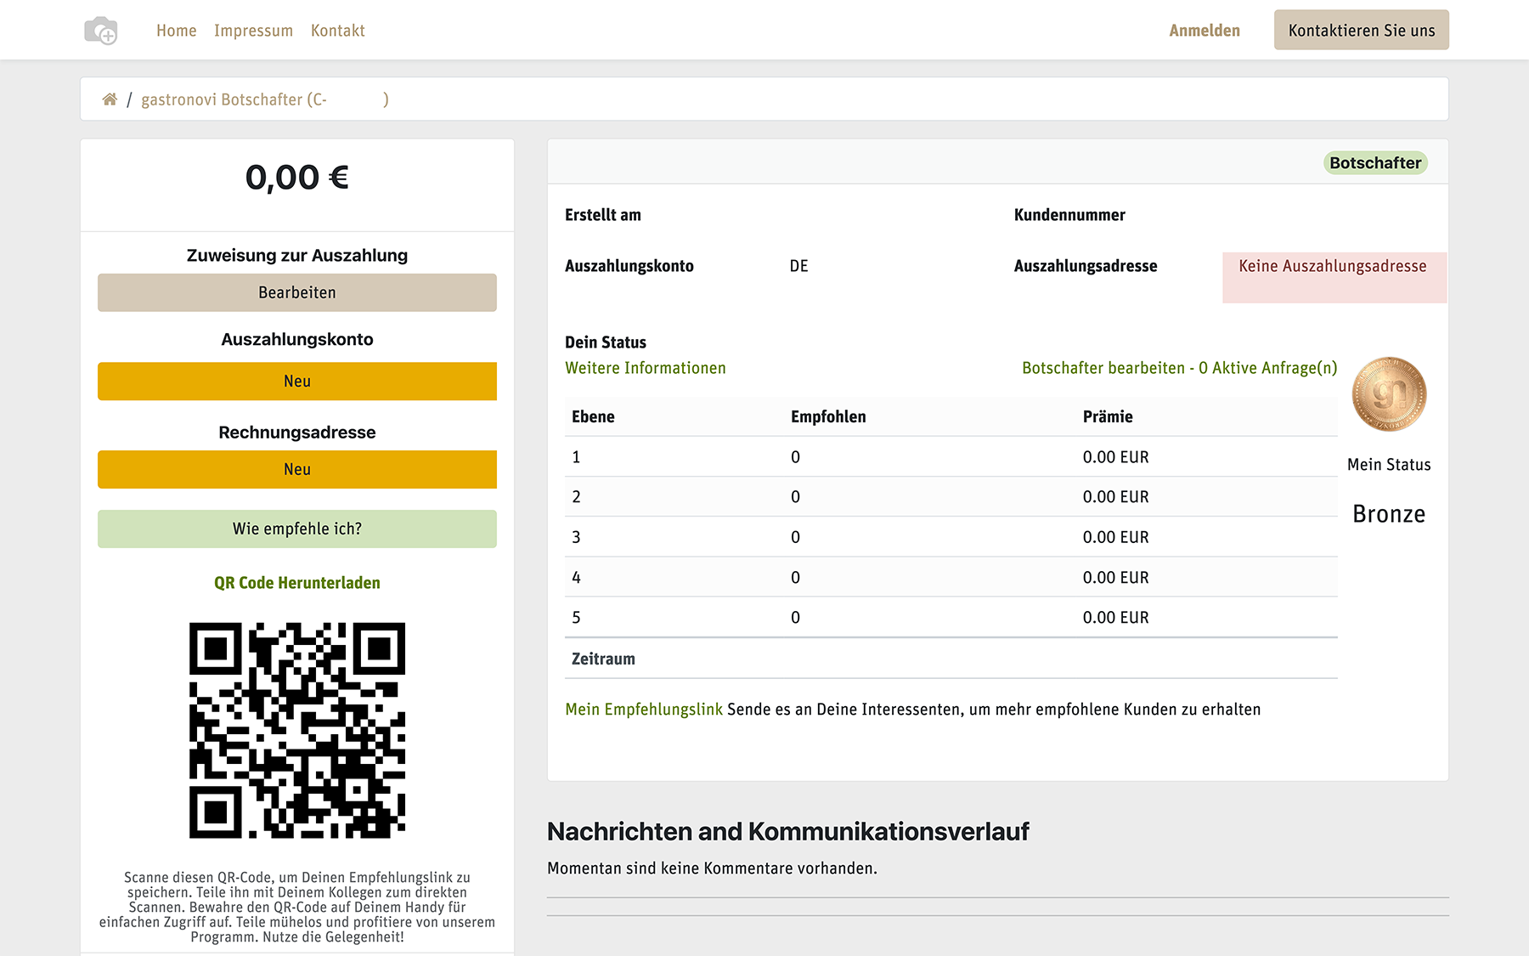Open the Impressum page
The height and width of the screenshot is (956, 1529).
253,31
